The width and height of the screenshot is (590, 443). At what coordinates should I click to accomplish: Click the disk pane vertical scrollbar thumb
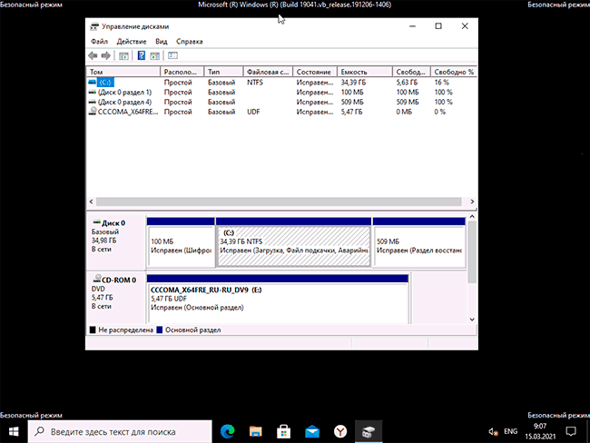(x=472, y=252)
